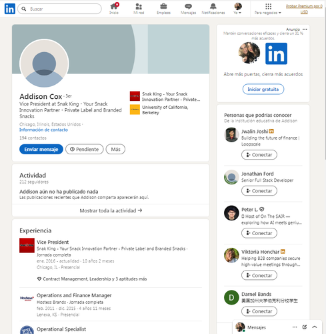Image resolution: width=326 pixels, height=334 pixels.
Task: Expand the Para negocios grid menu
Action: point(268,9)
